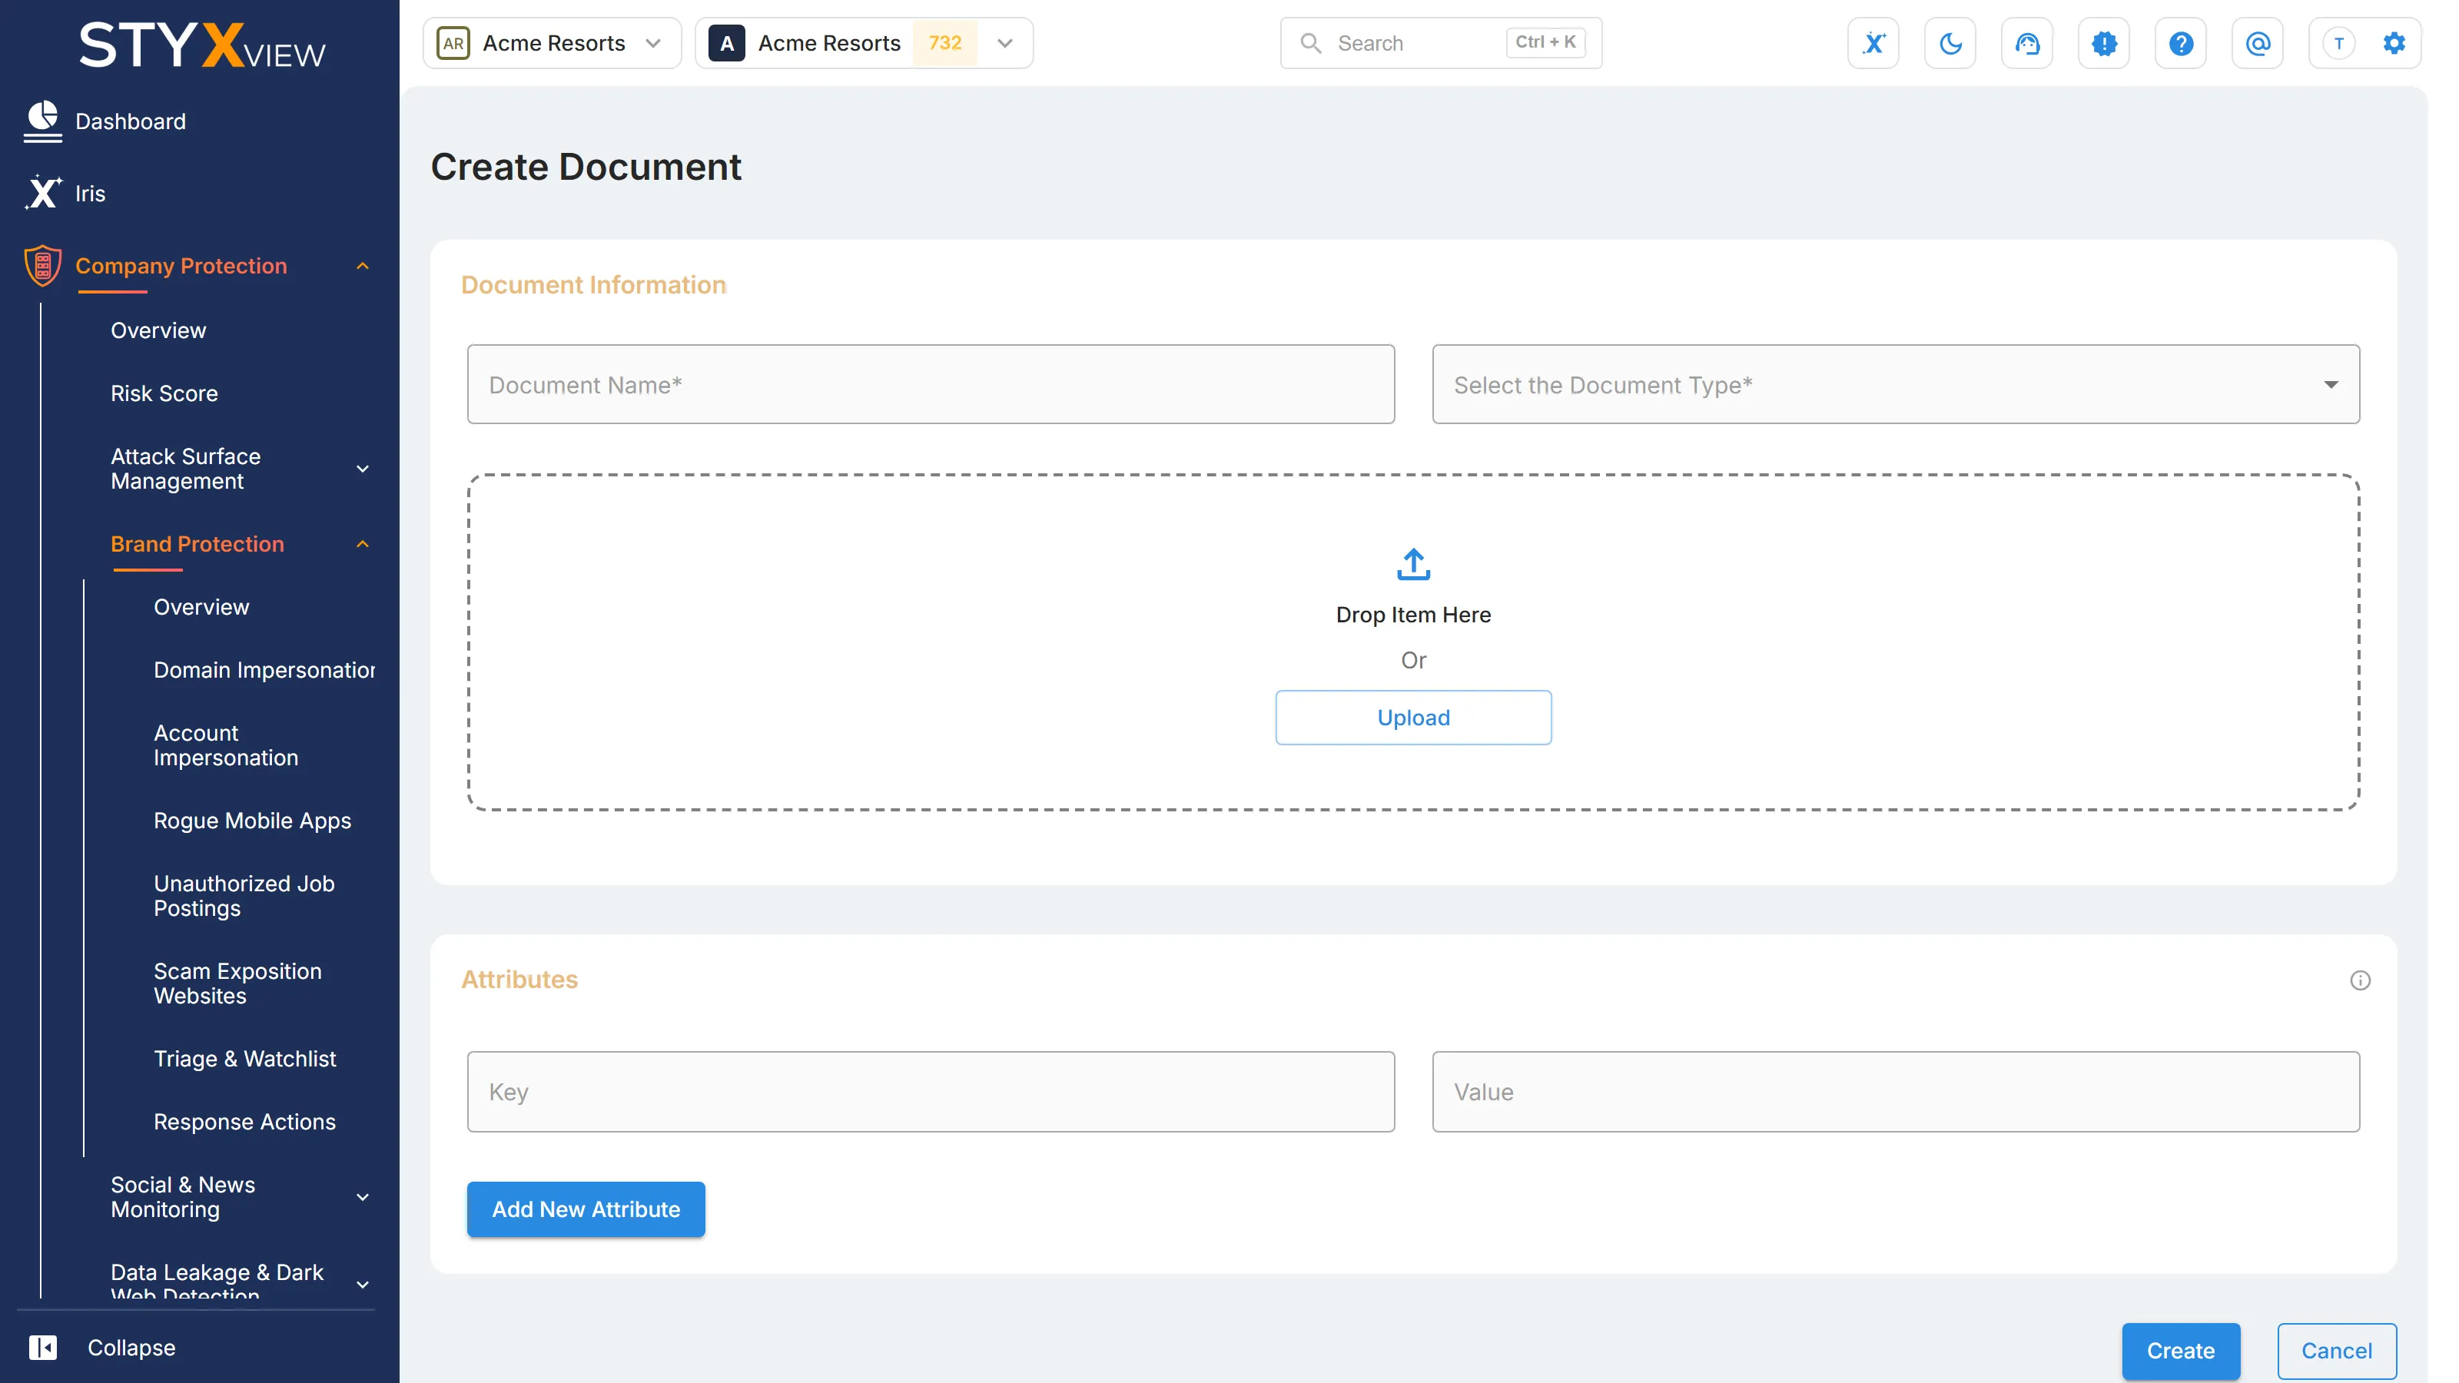Click the @ mentions icon
The width and height of the screenshot is (2459, 1383).
point(2258,43)
